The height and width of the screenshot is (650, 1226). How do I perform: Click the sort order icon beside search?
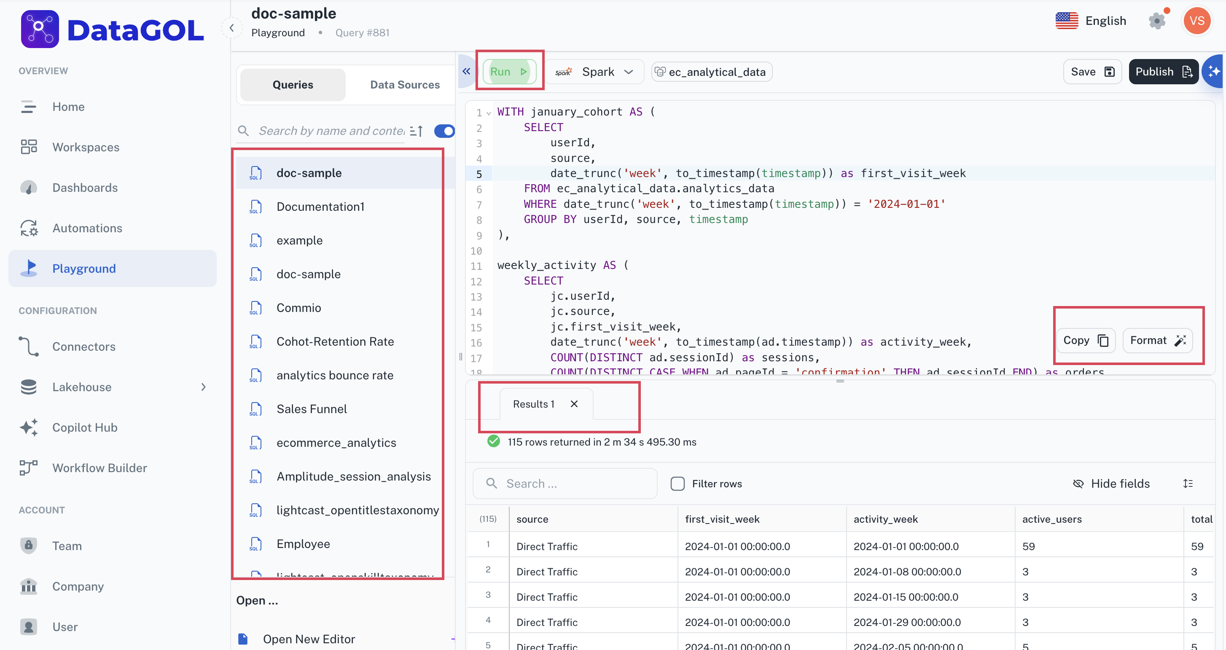[417, 131]
